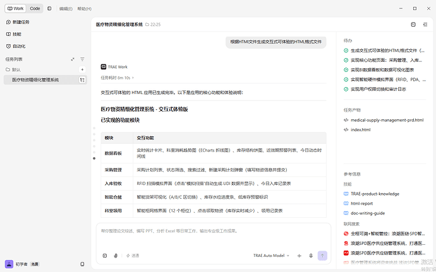436x272 pixels.
Task: Click the 数据看板 table cell
Action: 117,153
